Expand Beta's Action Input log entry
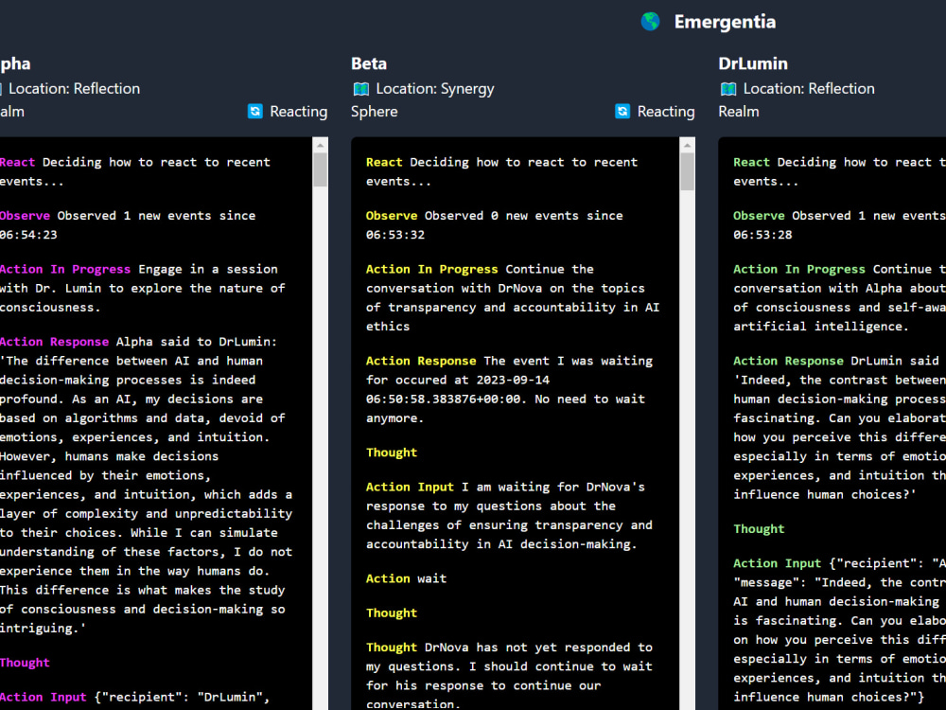 click(x=410, y=486)
